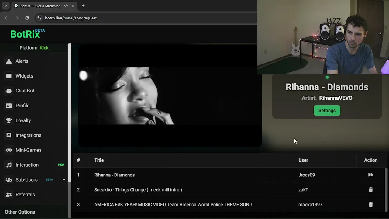Click the song queue scrollbar
The height and width of the screenshot is (219, 389).
(x=386, y=190)
